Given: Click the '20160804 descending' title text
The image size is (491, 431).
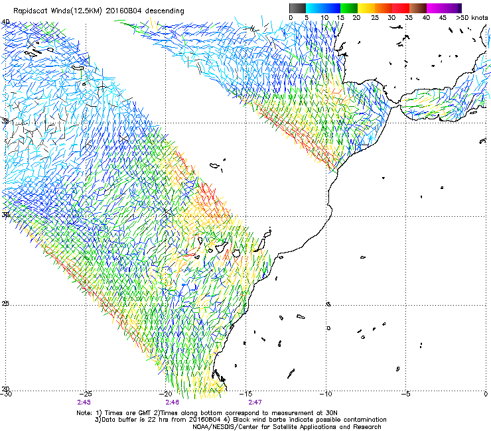Looking at the screenshot, I should 145,11.
